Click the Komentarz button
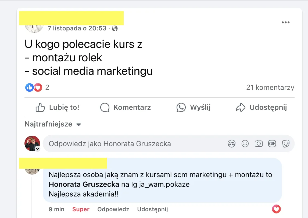The image size is (308, 218). 125,107
